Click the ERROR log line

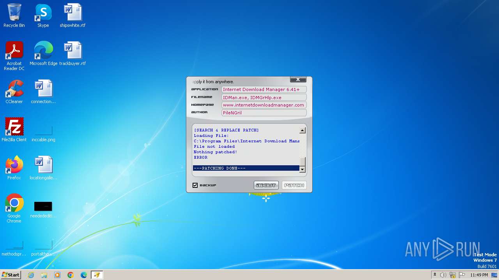[x=201, y=157]
